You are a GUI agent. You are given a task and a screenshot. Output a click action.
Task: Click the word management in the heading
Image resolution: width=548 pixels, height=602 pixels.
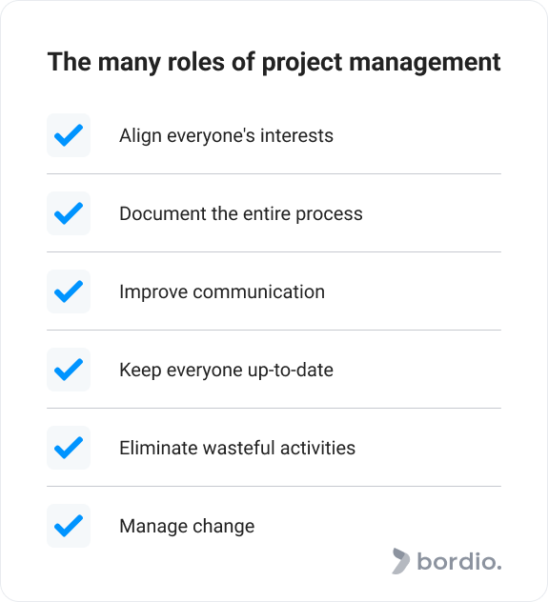point(425,64)
